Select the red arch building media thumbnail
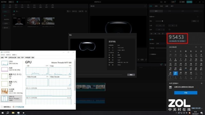205x115 pixels. pos(33,21)
